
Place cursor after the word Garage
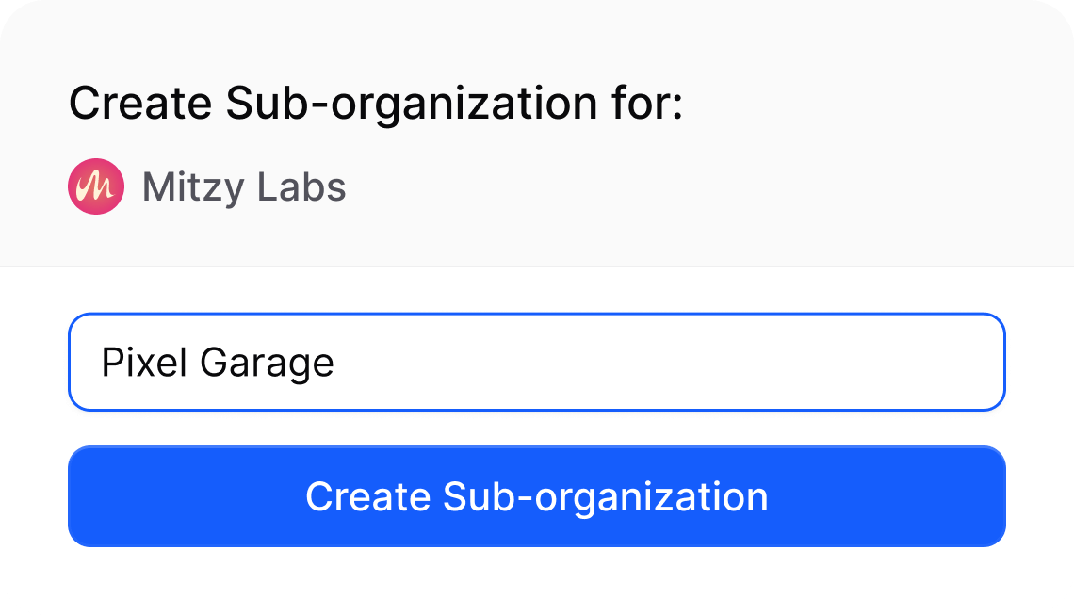[x=335, y=362]
